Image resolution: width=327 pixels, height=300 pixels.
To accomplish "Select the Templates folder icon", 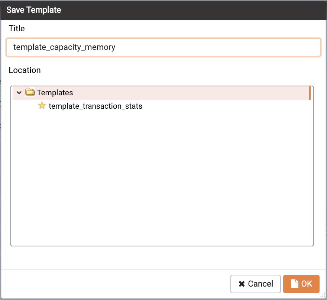I will (x=30, y=92).
